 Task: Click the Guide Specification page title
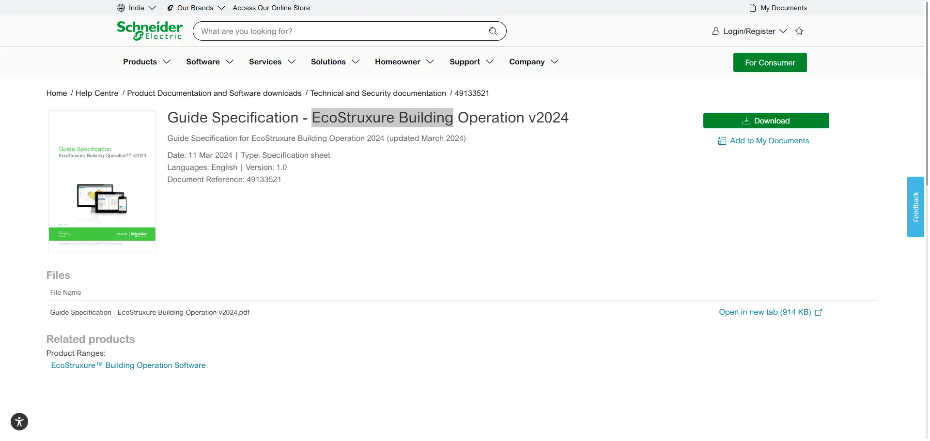pos(368,118)
